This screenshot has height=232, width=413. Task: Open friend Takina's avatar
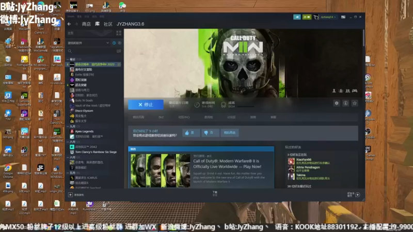pyautogui.click(x=291, y=176)
